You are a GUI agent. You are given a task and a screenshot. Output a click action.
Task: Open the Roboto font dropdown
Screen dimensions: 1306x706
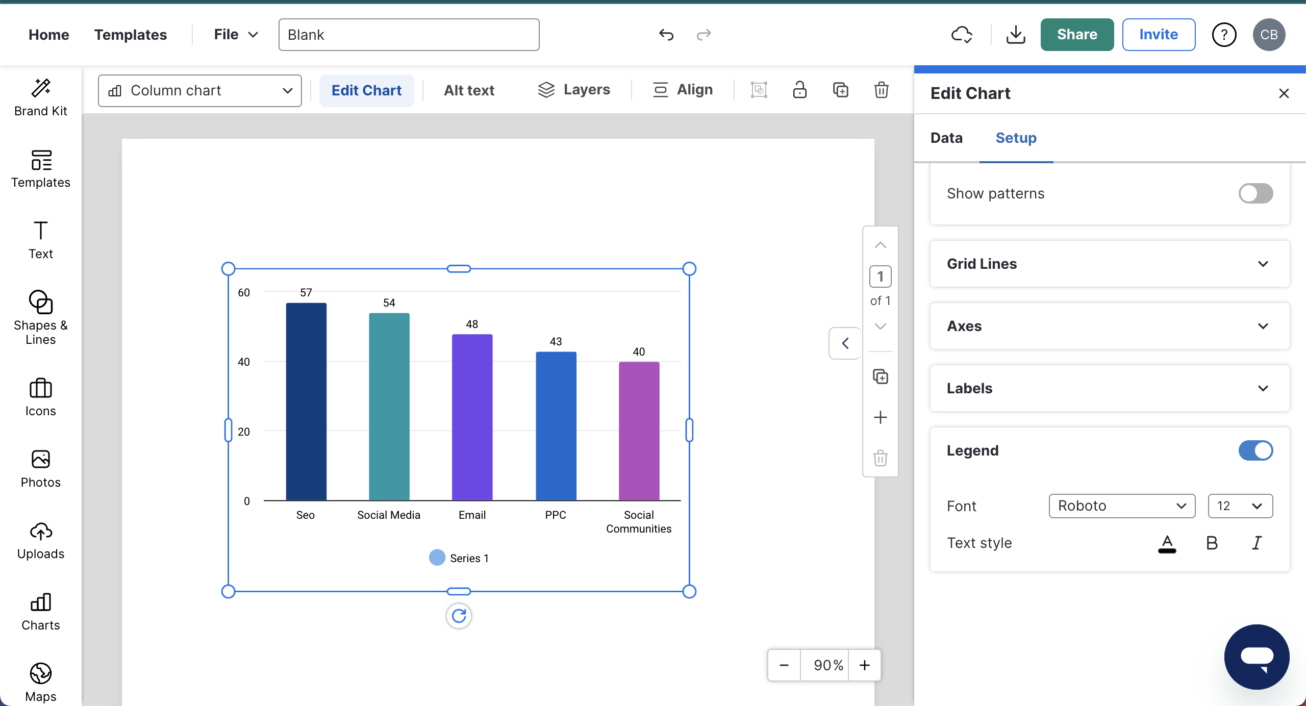click(1121, 506)
